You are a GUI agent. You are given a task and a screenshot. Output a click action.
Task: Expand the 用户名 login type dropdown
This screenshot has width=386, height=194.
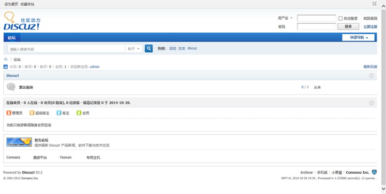click(x=285, y=18)
